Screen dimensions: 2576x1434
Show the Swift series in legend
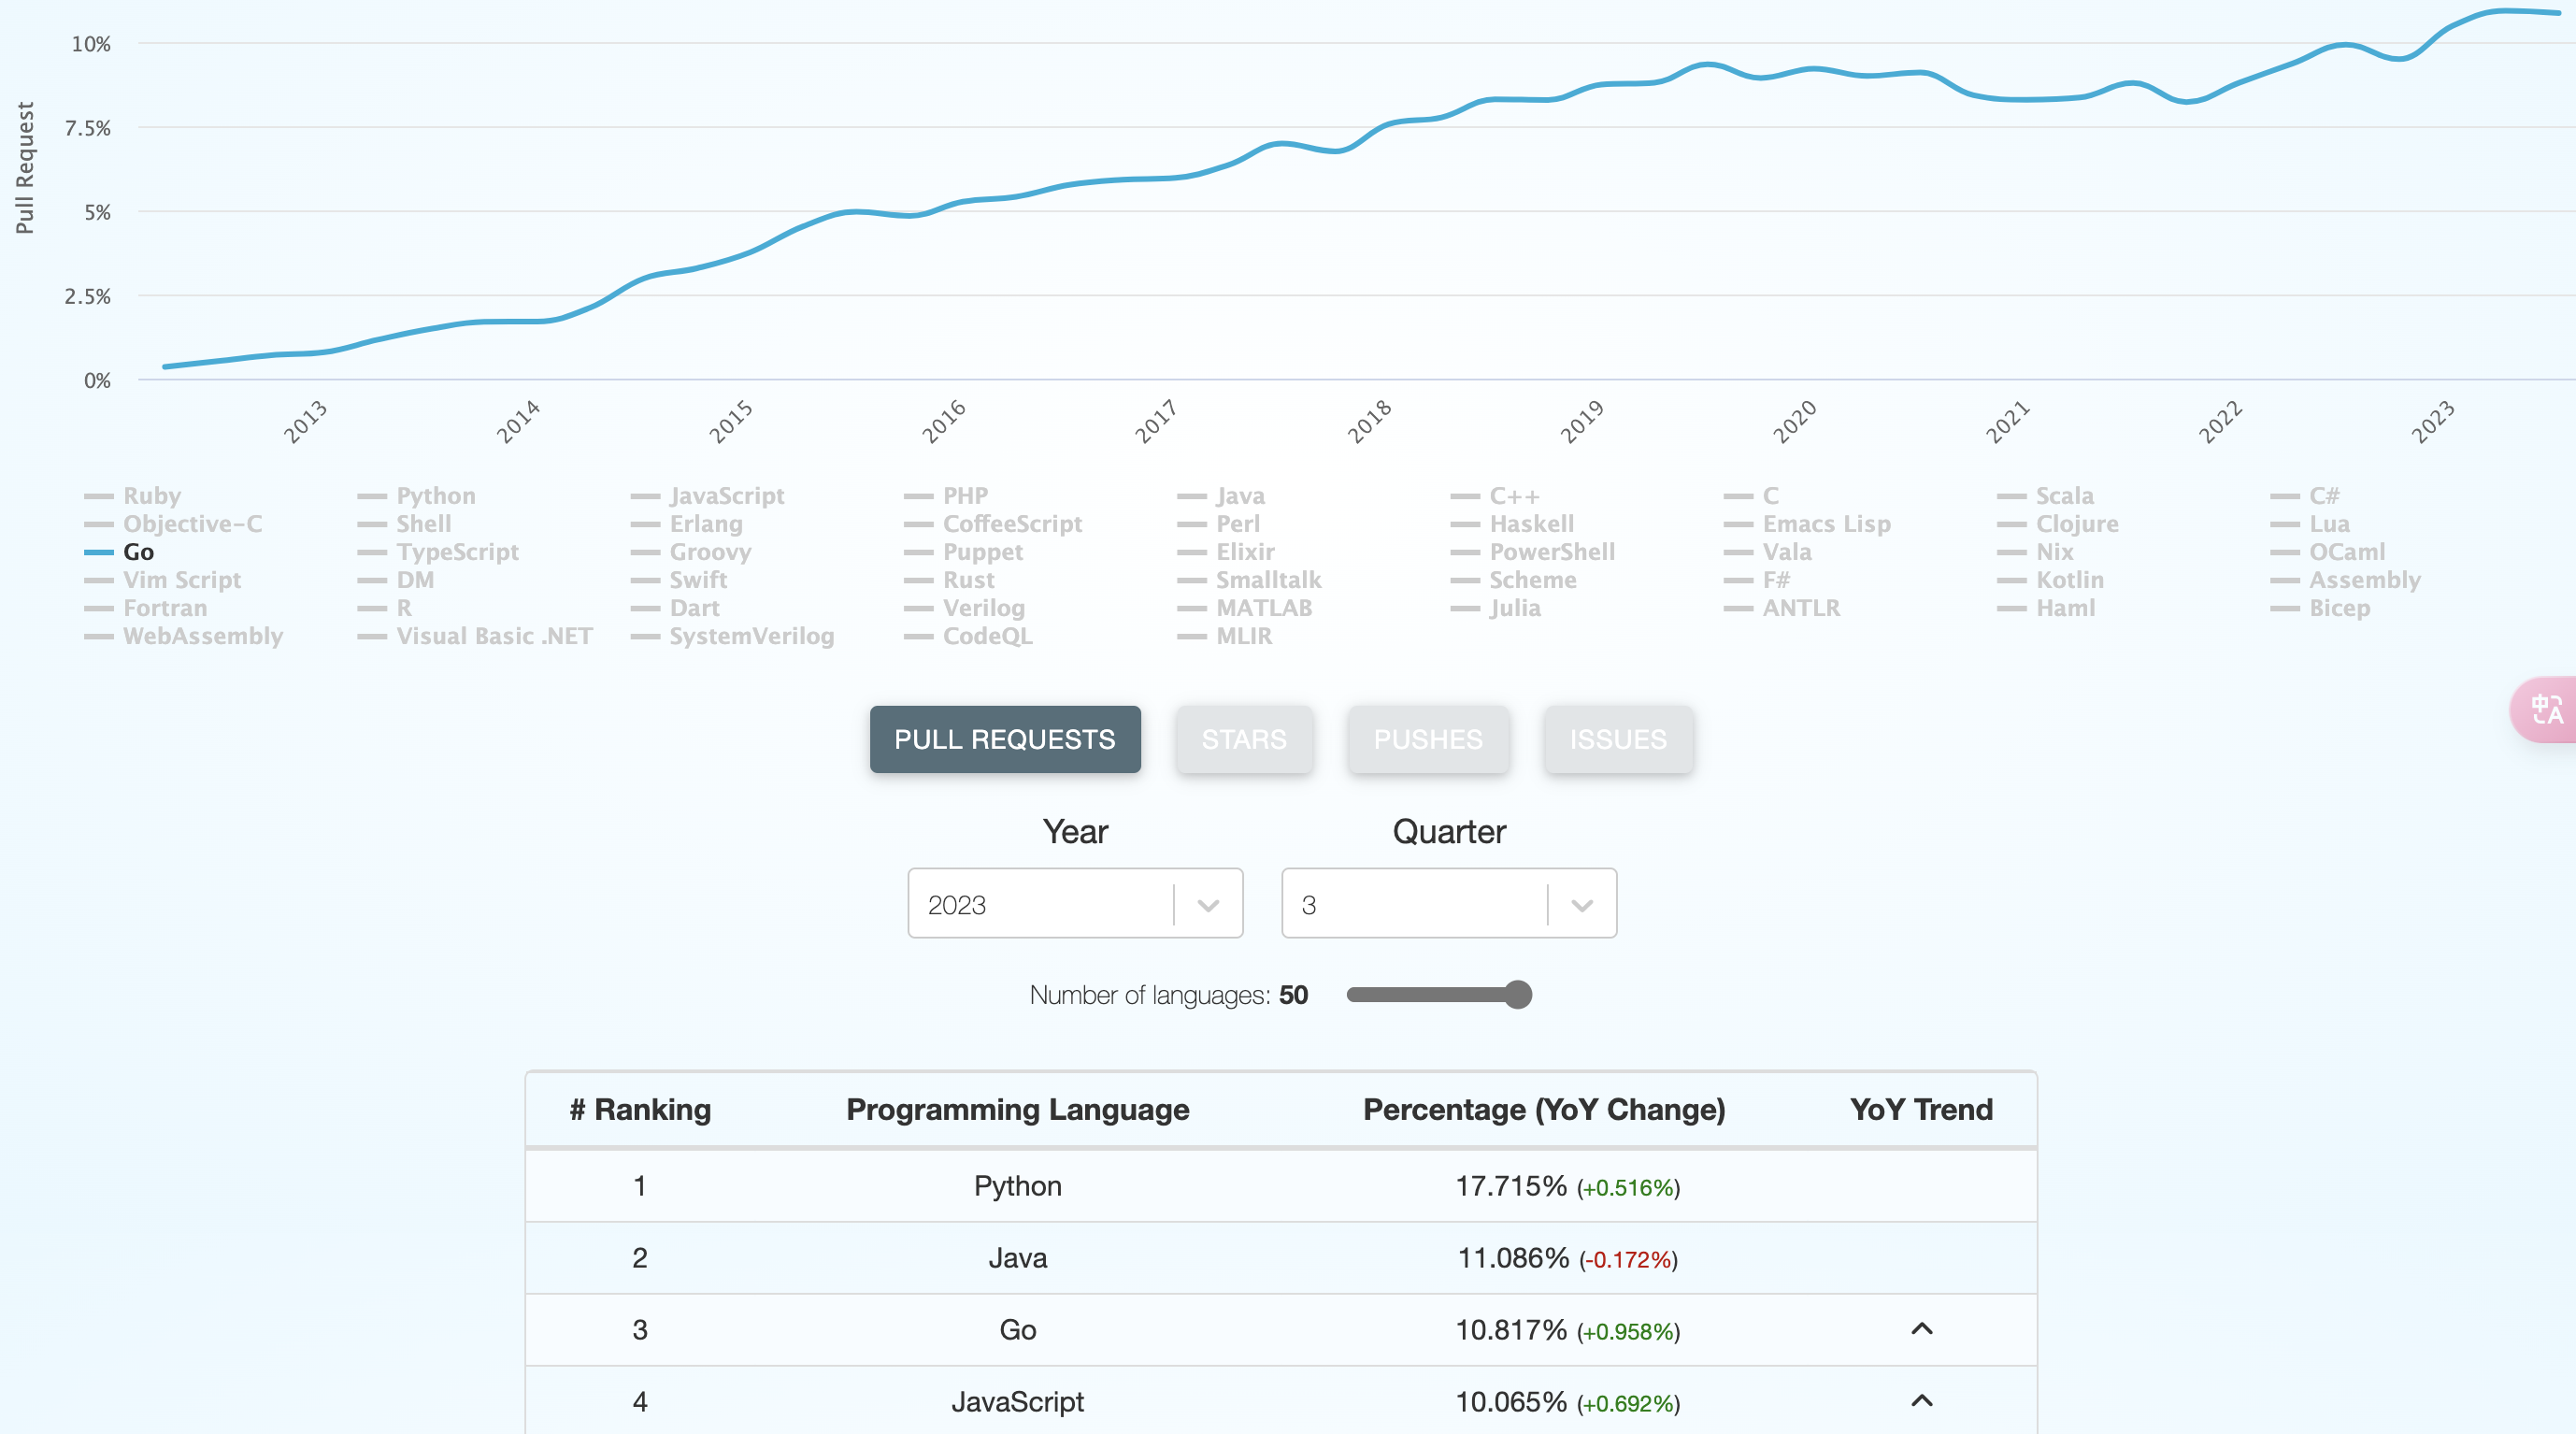tap(679, 580)
